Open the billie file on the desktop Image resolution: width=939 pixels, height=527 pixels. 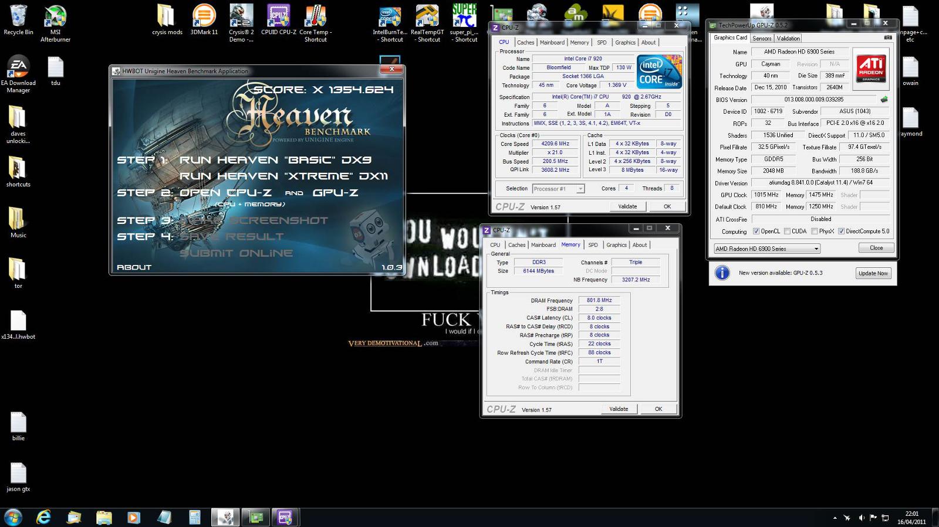click(18, 426)
